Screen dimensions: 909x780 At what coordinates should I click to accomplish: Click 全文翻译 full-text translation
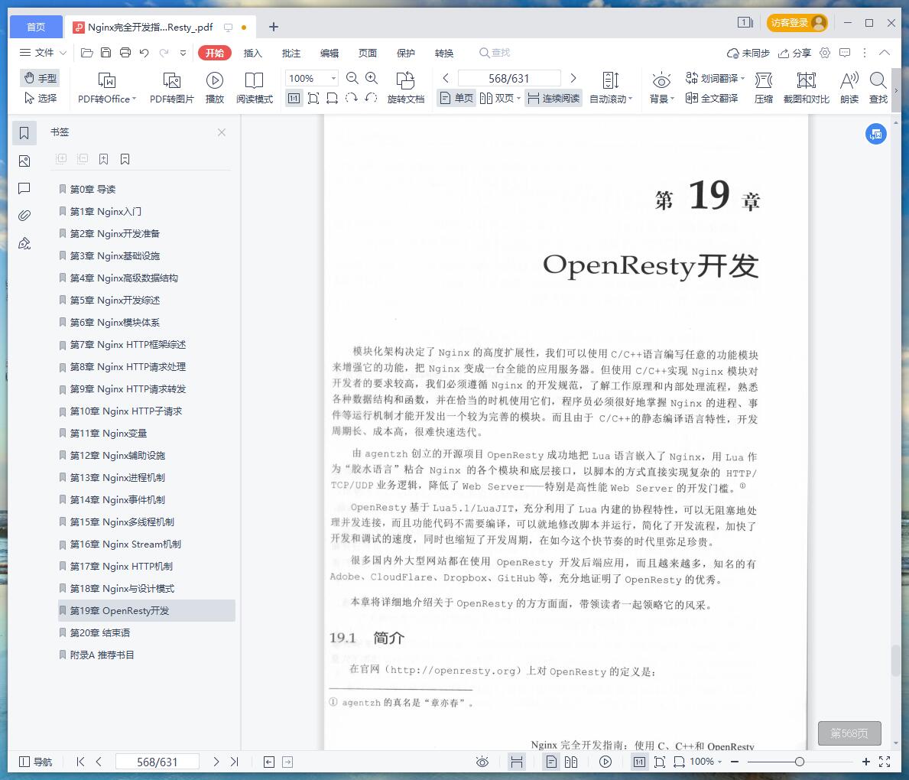click(x=712, y=98)
